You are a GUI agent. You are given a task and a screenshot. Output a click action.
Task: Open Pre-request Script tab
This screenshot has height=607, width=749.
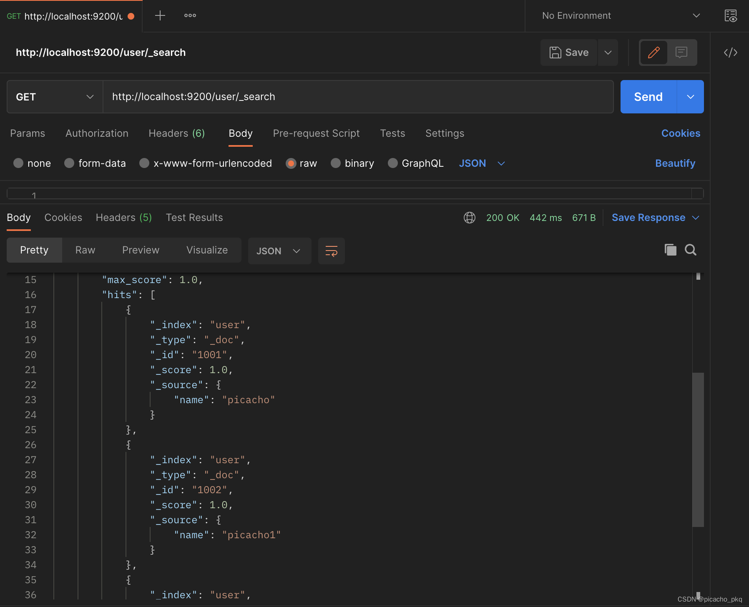coord(316,133)
